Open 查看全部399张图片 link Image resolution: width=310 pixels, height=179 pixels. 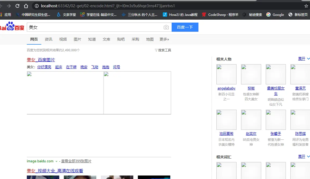[x=76, y=161]
